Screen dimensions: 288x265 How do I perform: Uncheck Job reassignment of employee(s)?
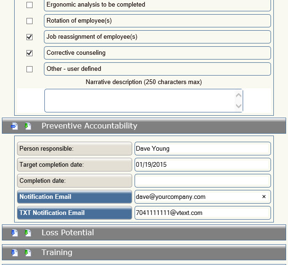pyautogui.click(x=30, y=37)
